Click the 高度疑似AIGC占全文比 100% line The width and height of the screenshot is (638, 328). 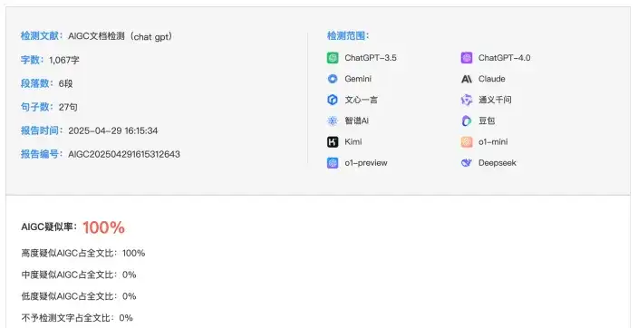coord(83,253)
